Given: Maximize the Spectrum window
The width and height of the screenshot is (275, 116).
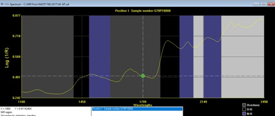Looking at the screenshot, I should [263, 4].
